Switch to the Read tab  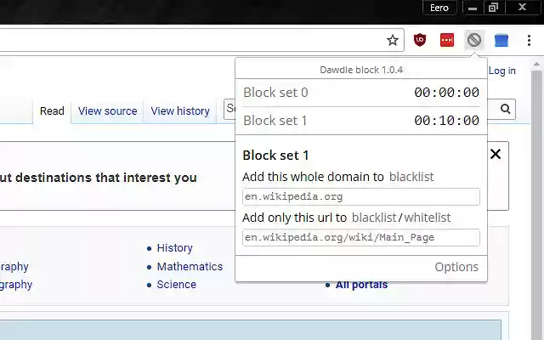click(52, 111)
